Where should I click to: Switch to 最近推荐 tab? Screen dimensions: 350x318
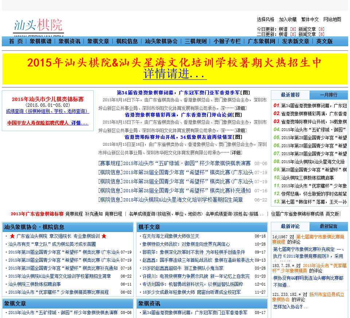click(290, 95)
